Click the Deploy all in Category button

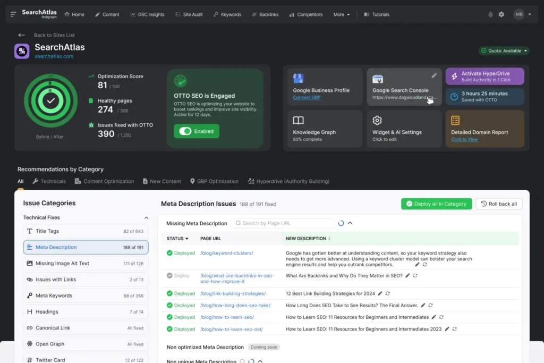(x=436, y=204)
